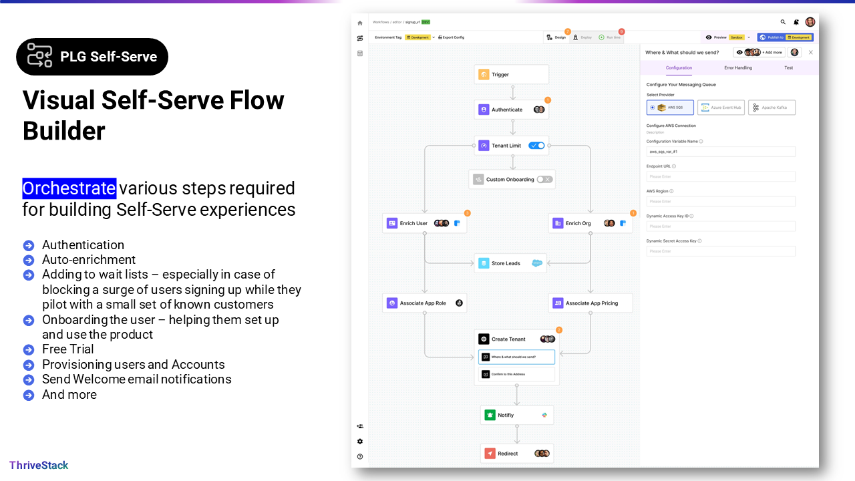Click the eye icon in the viewers box
The width and height of the screenshot is (855, 481).
click(x=739, y=52)
